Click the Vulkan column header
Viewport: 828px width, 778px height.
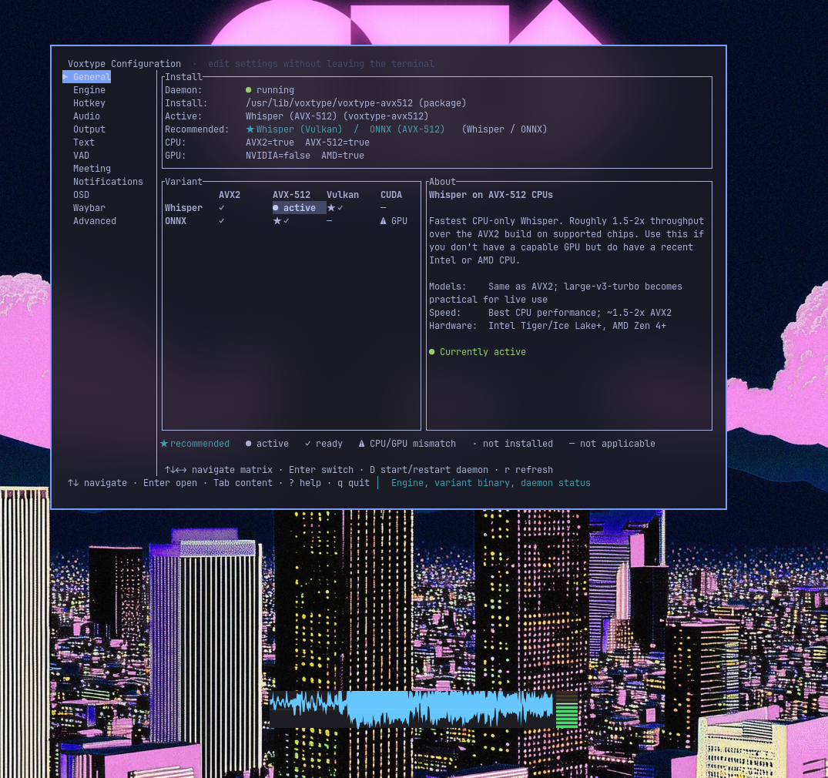click(343, 195)
